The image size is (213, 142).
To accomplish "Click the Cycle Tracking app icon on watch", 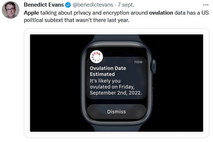I will [96, 57].
